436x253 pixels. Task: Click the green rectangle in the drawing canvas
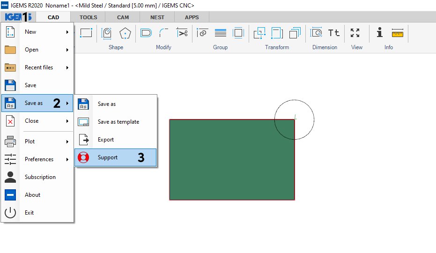(232, 160)
